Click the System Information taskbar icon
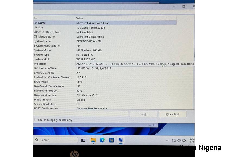This screenshot has width=228, height=157. pos(121,140)
